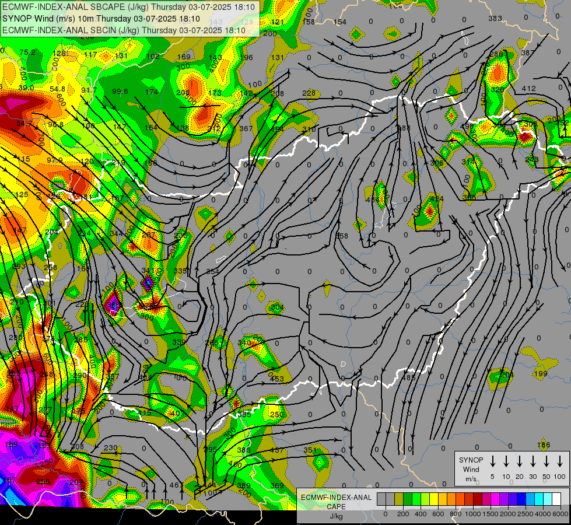Click the map value 310
Screen dimensions: 571x525
tap(309, 129)
